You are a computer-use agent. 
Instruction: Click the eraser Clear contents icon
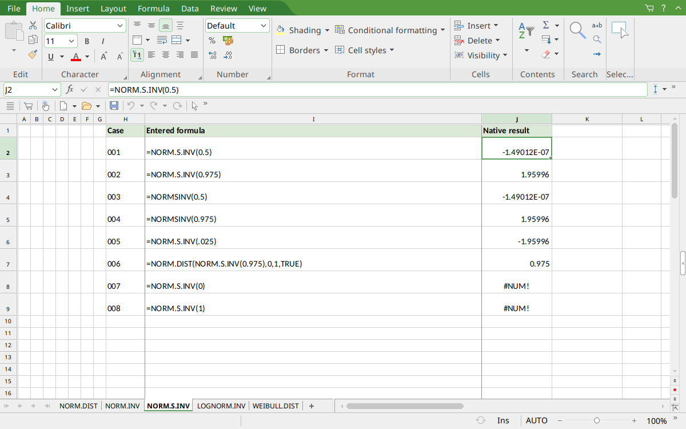[x=546, y=54]
